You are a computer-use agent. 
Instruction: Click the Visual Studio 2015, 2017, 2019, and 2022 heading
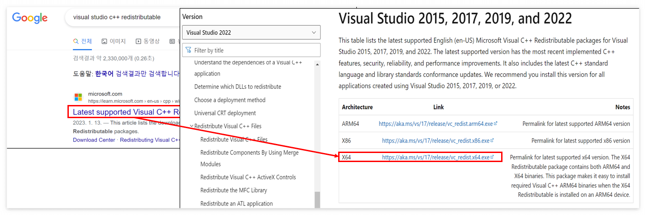pos(455,19)
